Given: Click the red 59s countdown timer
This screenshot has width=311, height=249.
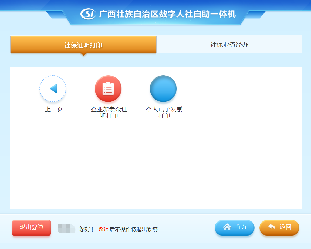Looking at the screenshot, I should [x=104, y=229].
